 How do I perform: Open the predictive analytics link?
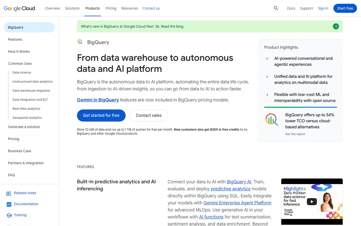230,189
